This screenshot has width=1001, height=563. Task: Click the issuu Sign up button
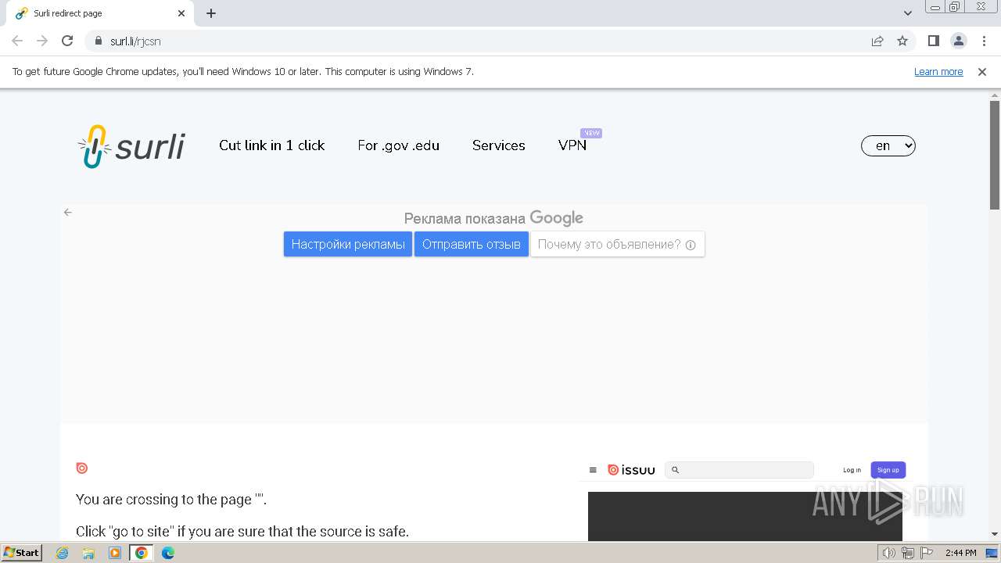point(888,470)
